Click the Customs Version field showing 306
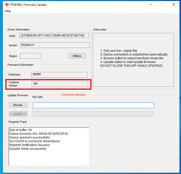This screenshot has width=181, height=174. [x=60, y=84]
